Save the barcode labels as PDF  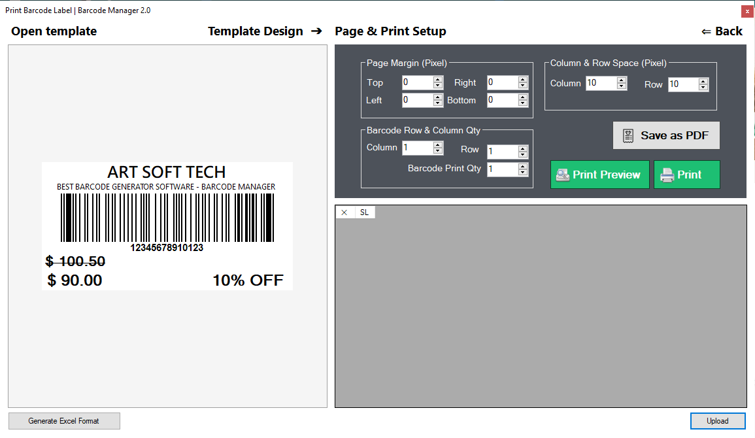(x=666, y=135)
